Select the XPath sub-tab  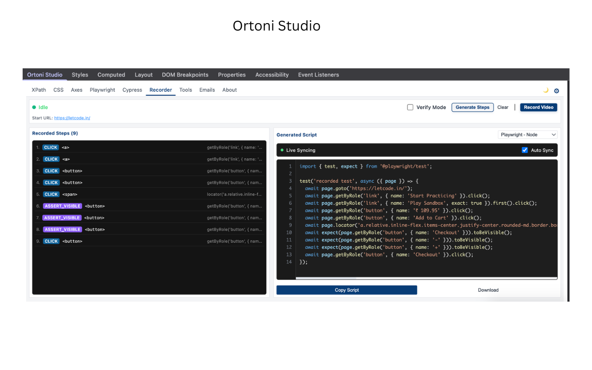pyautogui.click(x=39, y=90)
